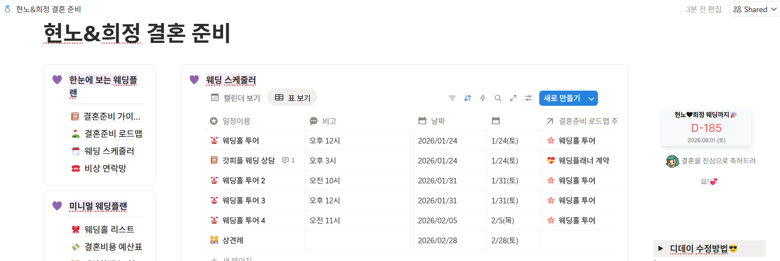Click the search magnifier icon in the scheduler
This screenshot has height=261, width=780.
[x=498, y=98]
